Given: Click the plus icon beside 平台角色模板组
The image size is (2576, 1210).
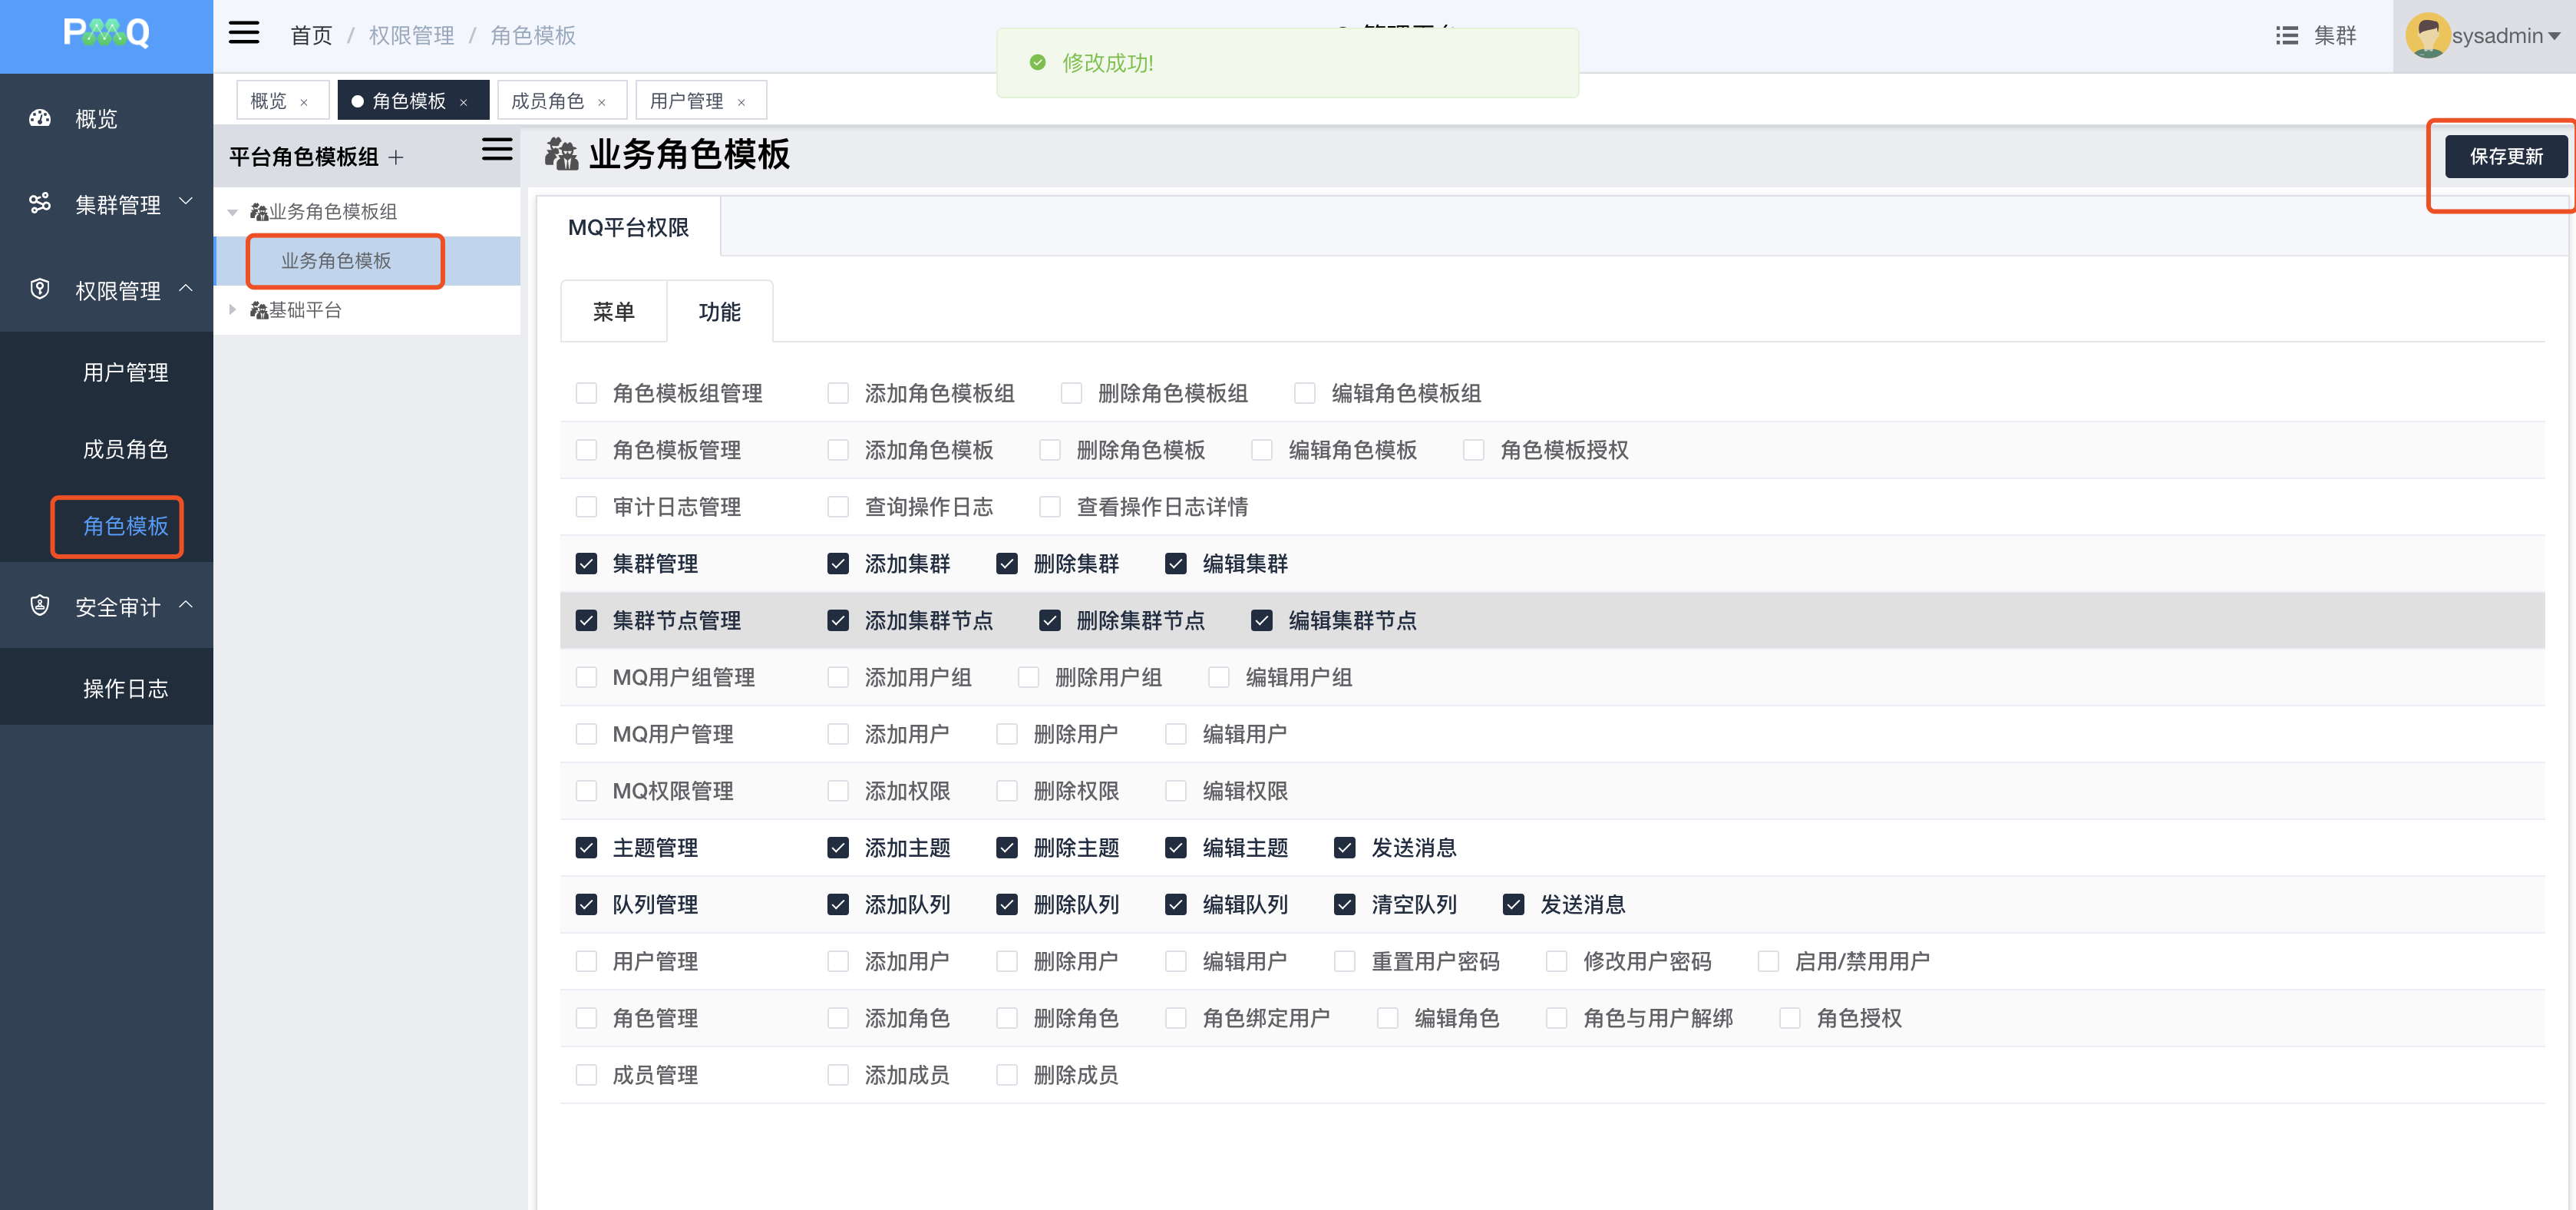Looking at the screenshot, I should coord(396,157).
